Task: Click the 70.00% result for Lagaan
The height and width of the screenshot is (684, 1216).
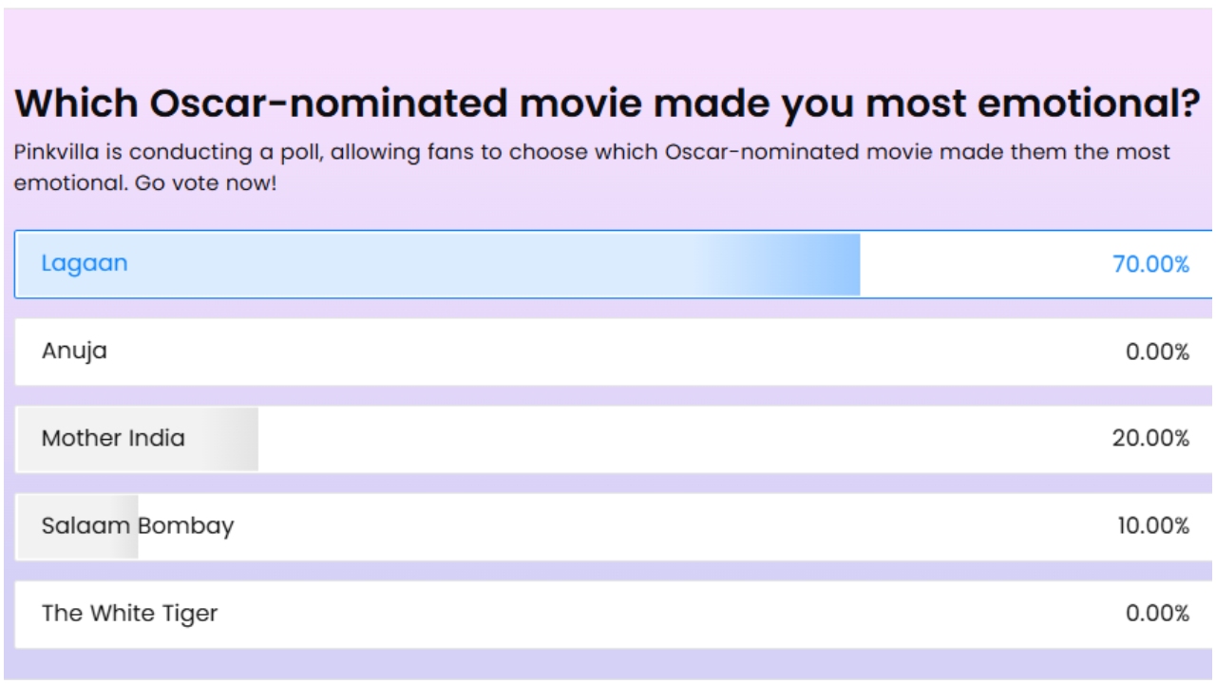Action: tap(1150, 264)
